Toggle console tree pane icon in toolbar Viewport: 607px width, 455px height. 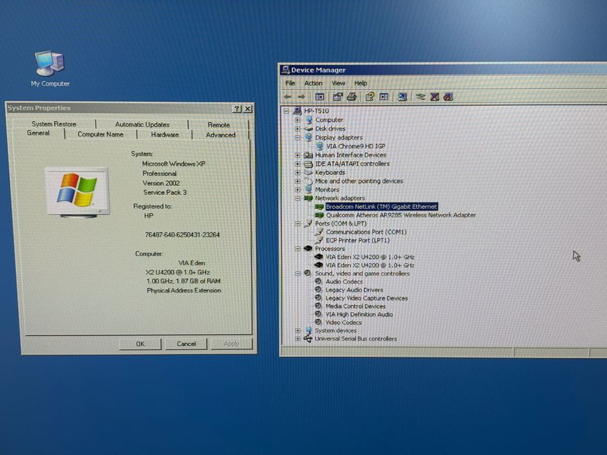319,97
